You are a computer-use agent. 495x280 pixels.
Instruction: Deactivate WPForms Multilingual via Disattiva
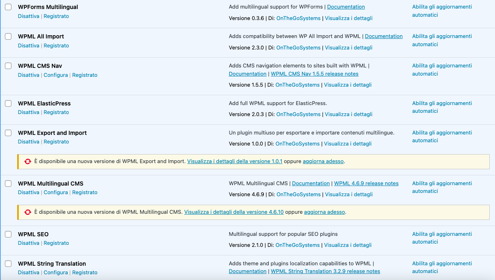coord(29,16)
